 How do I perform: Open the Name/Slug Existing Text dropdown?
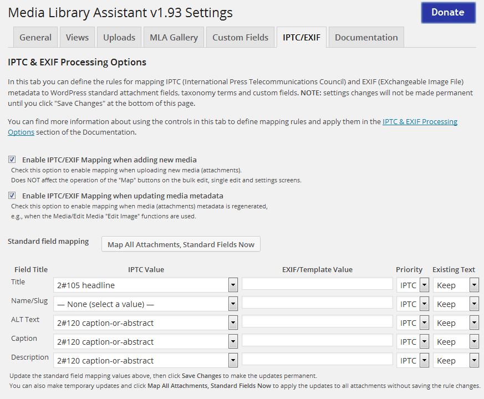(x=456, y=304)
